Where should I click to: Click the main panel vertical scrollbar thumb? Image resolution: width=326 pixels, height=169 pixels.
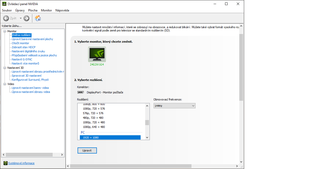click(x=241, y=67)
